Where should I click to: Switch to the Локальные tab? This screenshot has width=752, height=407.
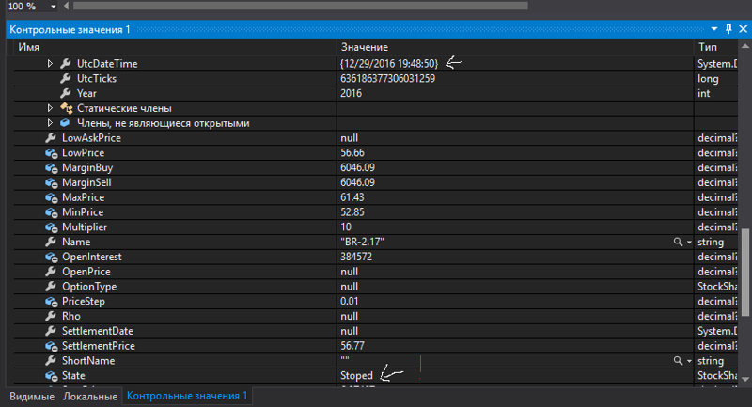point(90,397)
